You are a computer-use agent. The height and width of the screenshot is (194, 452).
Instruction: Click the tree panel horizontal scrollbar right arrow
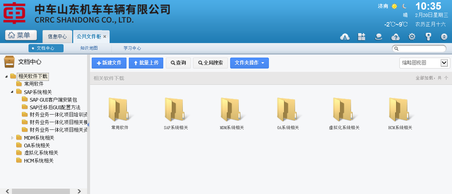[x=79, y=191]
